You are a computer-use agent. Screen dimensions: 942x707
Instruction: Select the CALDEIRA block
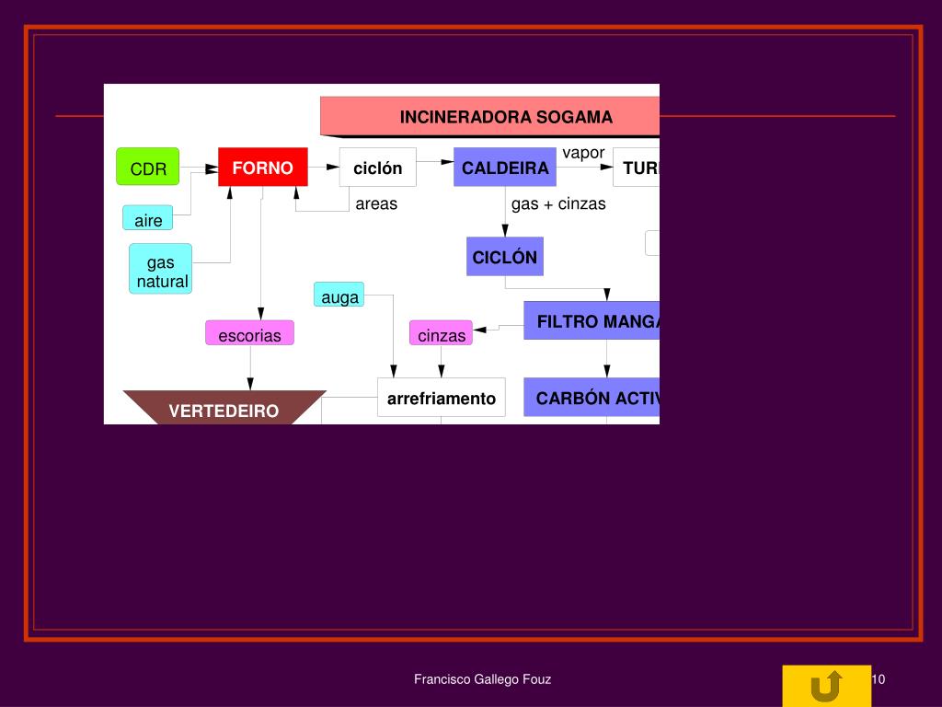505,167
